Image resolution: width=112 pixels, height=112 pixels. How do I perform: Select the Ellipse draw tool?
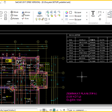6,12
